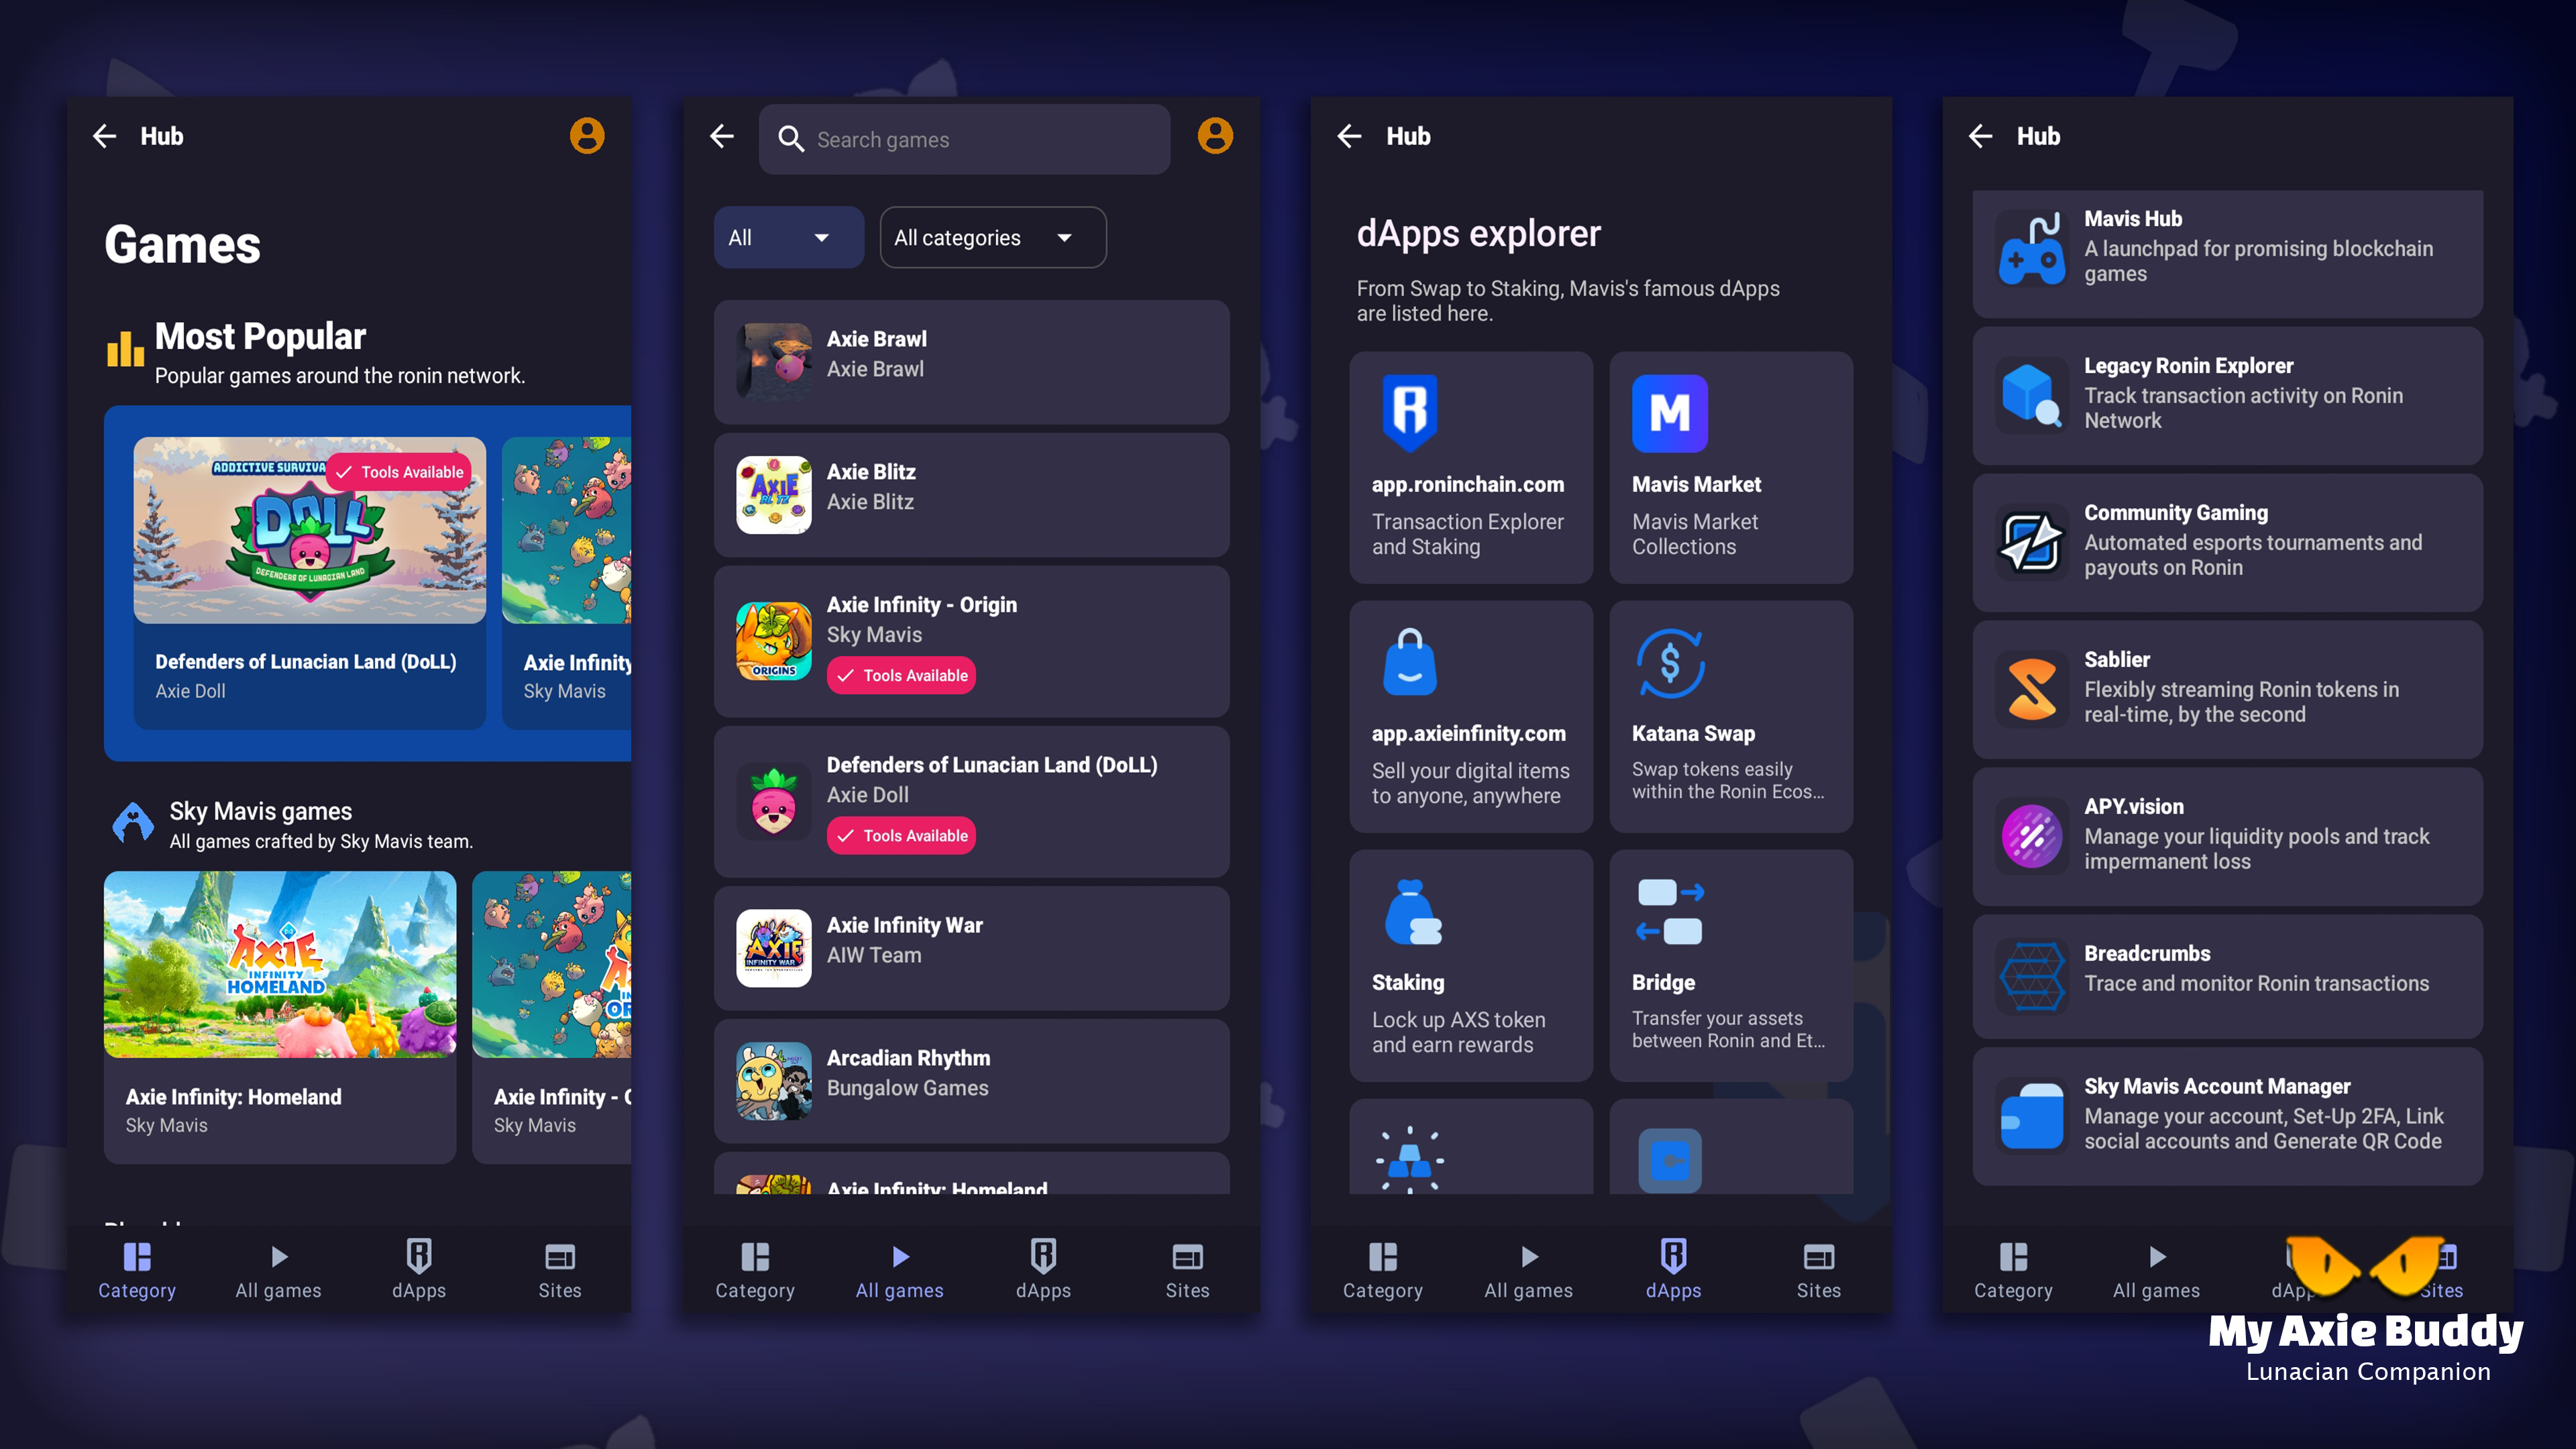Screen dimensions: 2576x1449
Task: Click Axie Infinity War game icon
Action: tap(774, 948)
